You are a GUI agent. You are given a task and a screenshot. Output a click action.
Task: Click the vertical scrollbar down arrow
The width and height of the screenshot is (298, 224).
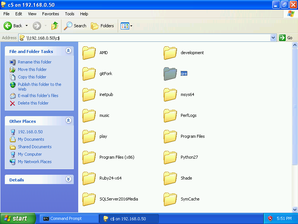[295, 209]
